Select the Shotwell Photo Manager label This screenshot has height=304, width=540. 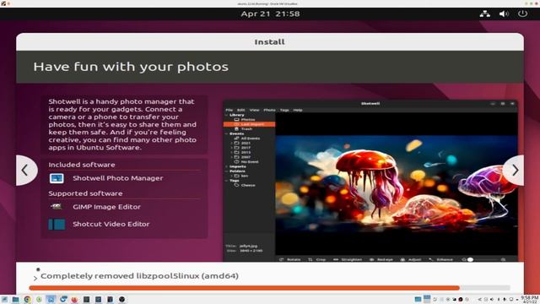[x=118, y=178]
